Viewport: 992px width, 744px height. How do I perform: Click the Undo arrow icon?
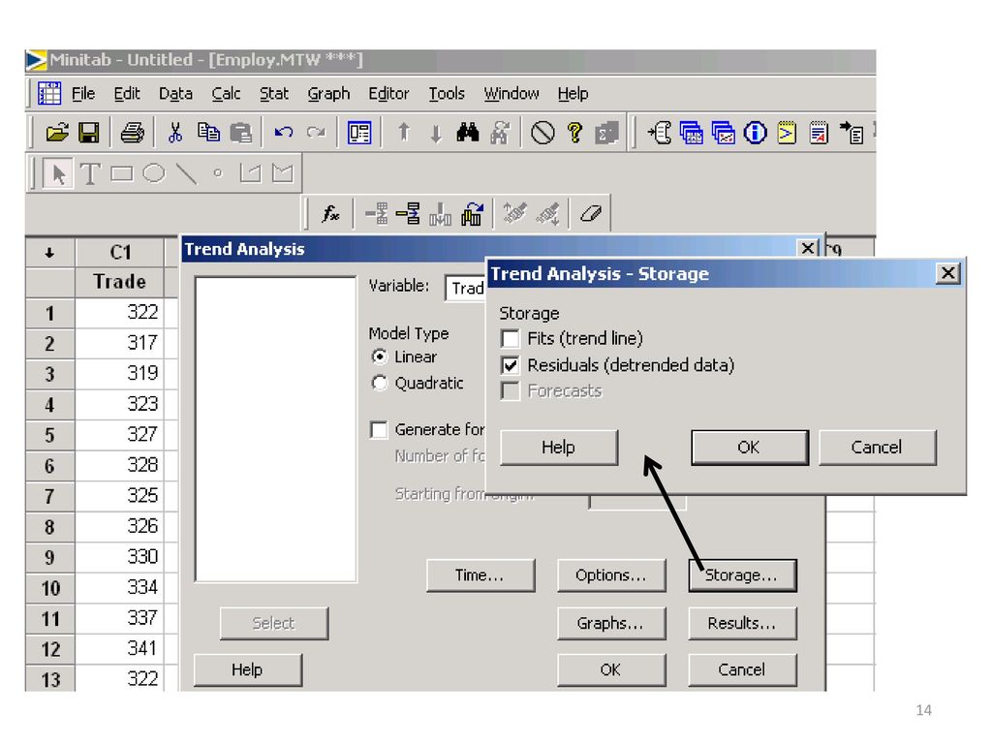pyautogui.click(x=284, y=133)
